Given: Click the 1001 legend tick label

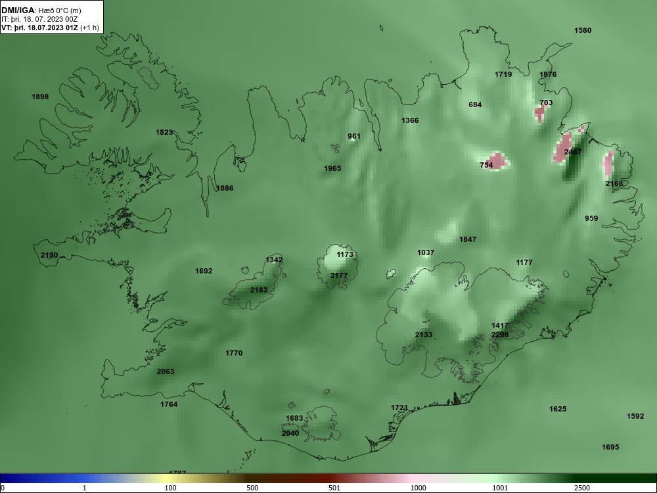Looking at the screenshot, I should click(x=500, y=488).
